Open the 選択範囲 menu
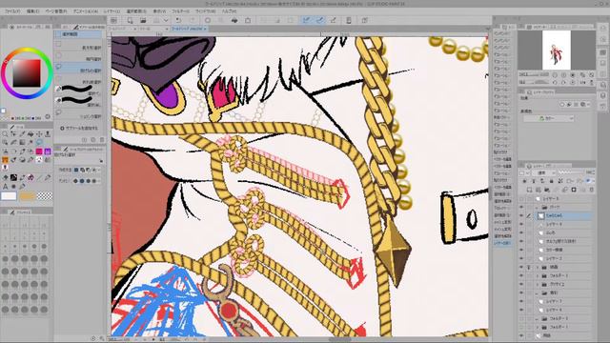This screenshot has width=610, height=343. (136, 11)
